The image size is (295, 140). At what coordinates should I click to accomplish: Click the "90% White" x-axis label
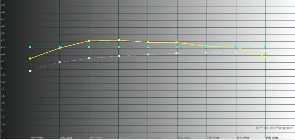(x=272, y=138)
